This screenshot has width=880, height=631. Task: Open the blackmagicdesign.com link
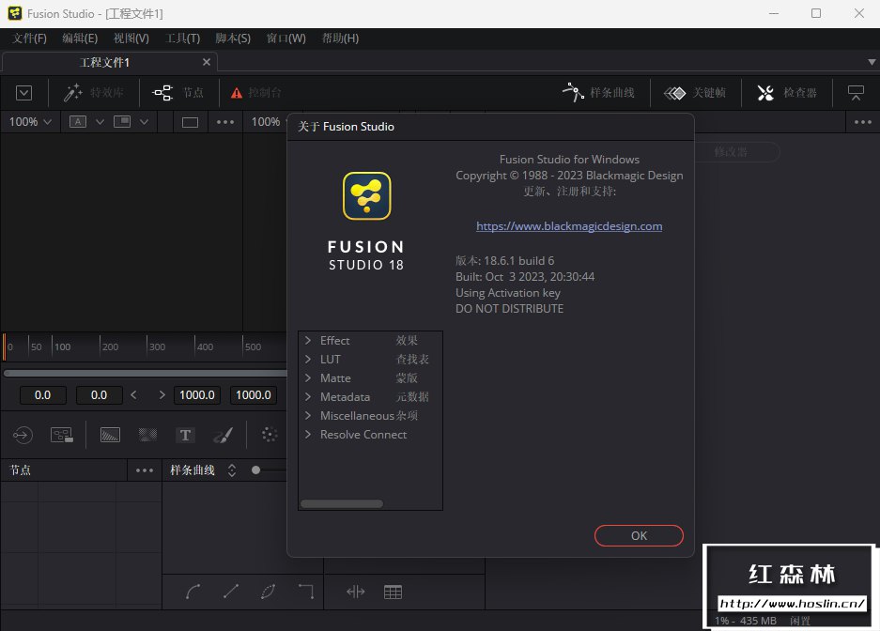coord(569,226)
